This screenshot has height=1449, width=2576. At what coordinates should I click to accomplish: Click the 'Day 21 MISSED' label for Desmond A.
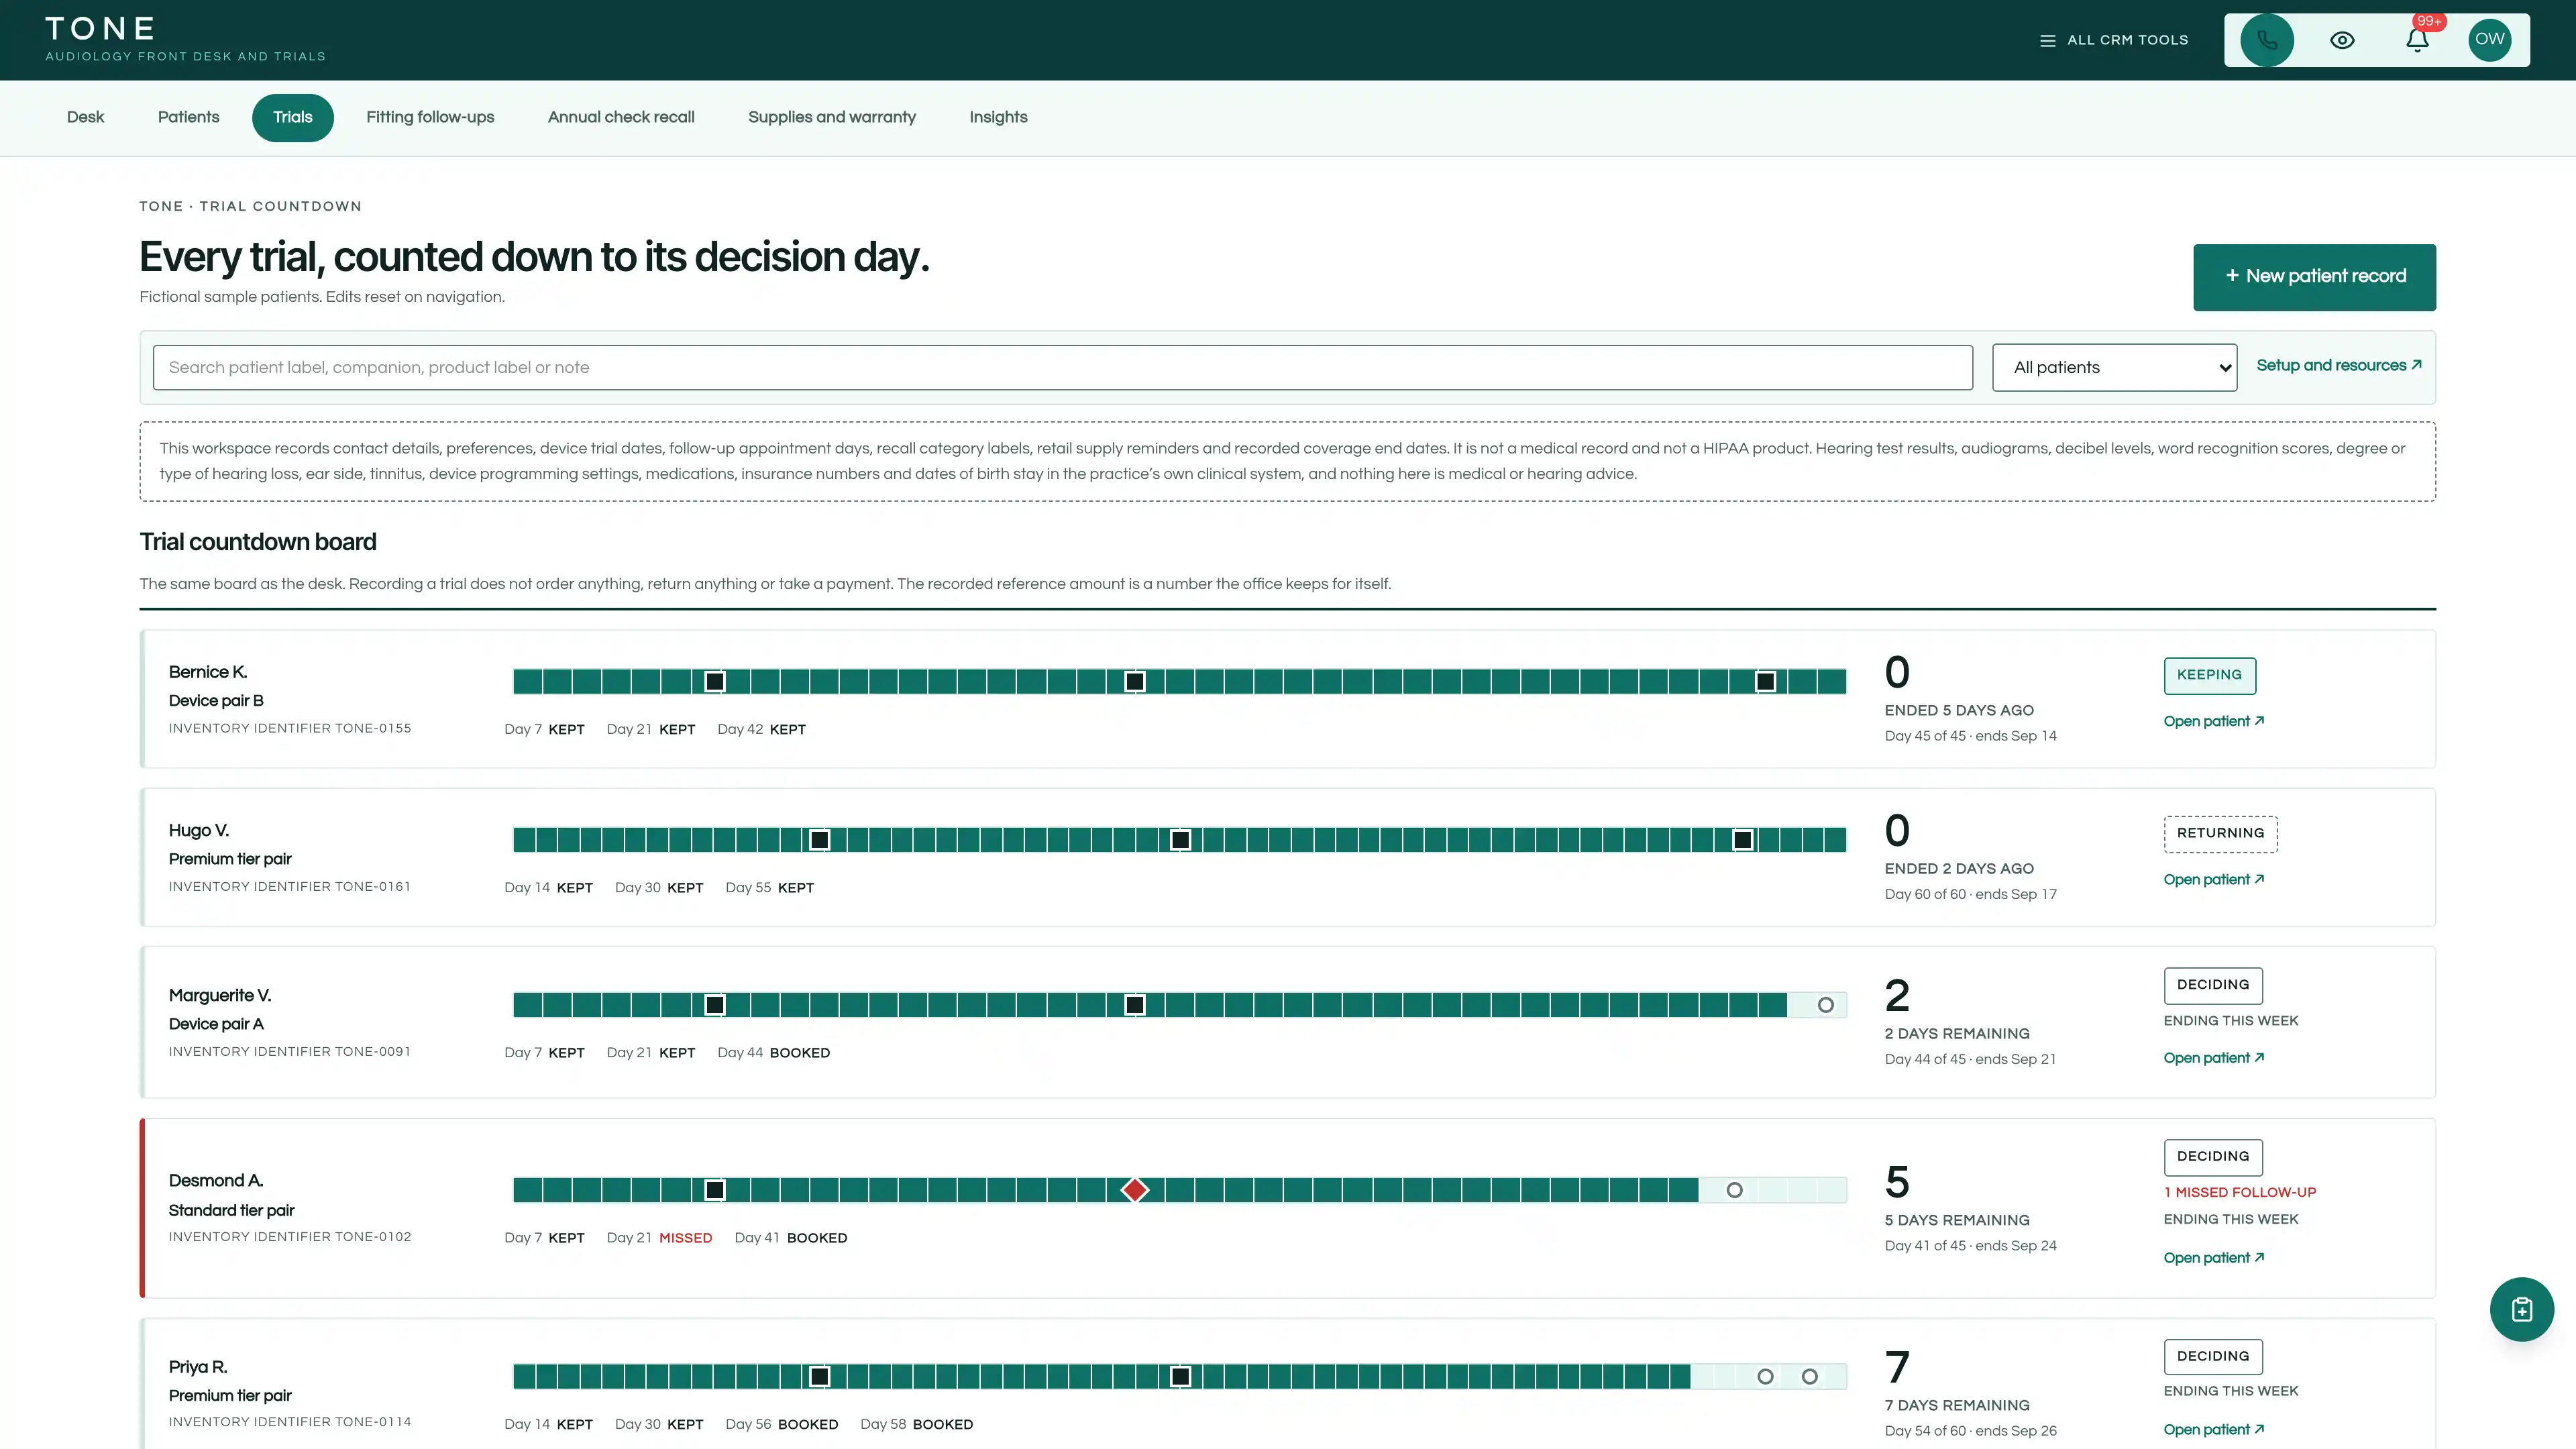click(659, 1238)
